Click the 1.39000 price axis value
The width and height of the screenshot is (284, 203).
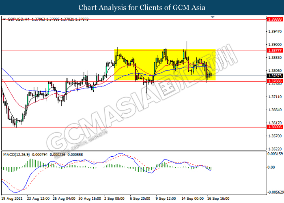coord(275,45)
